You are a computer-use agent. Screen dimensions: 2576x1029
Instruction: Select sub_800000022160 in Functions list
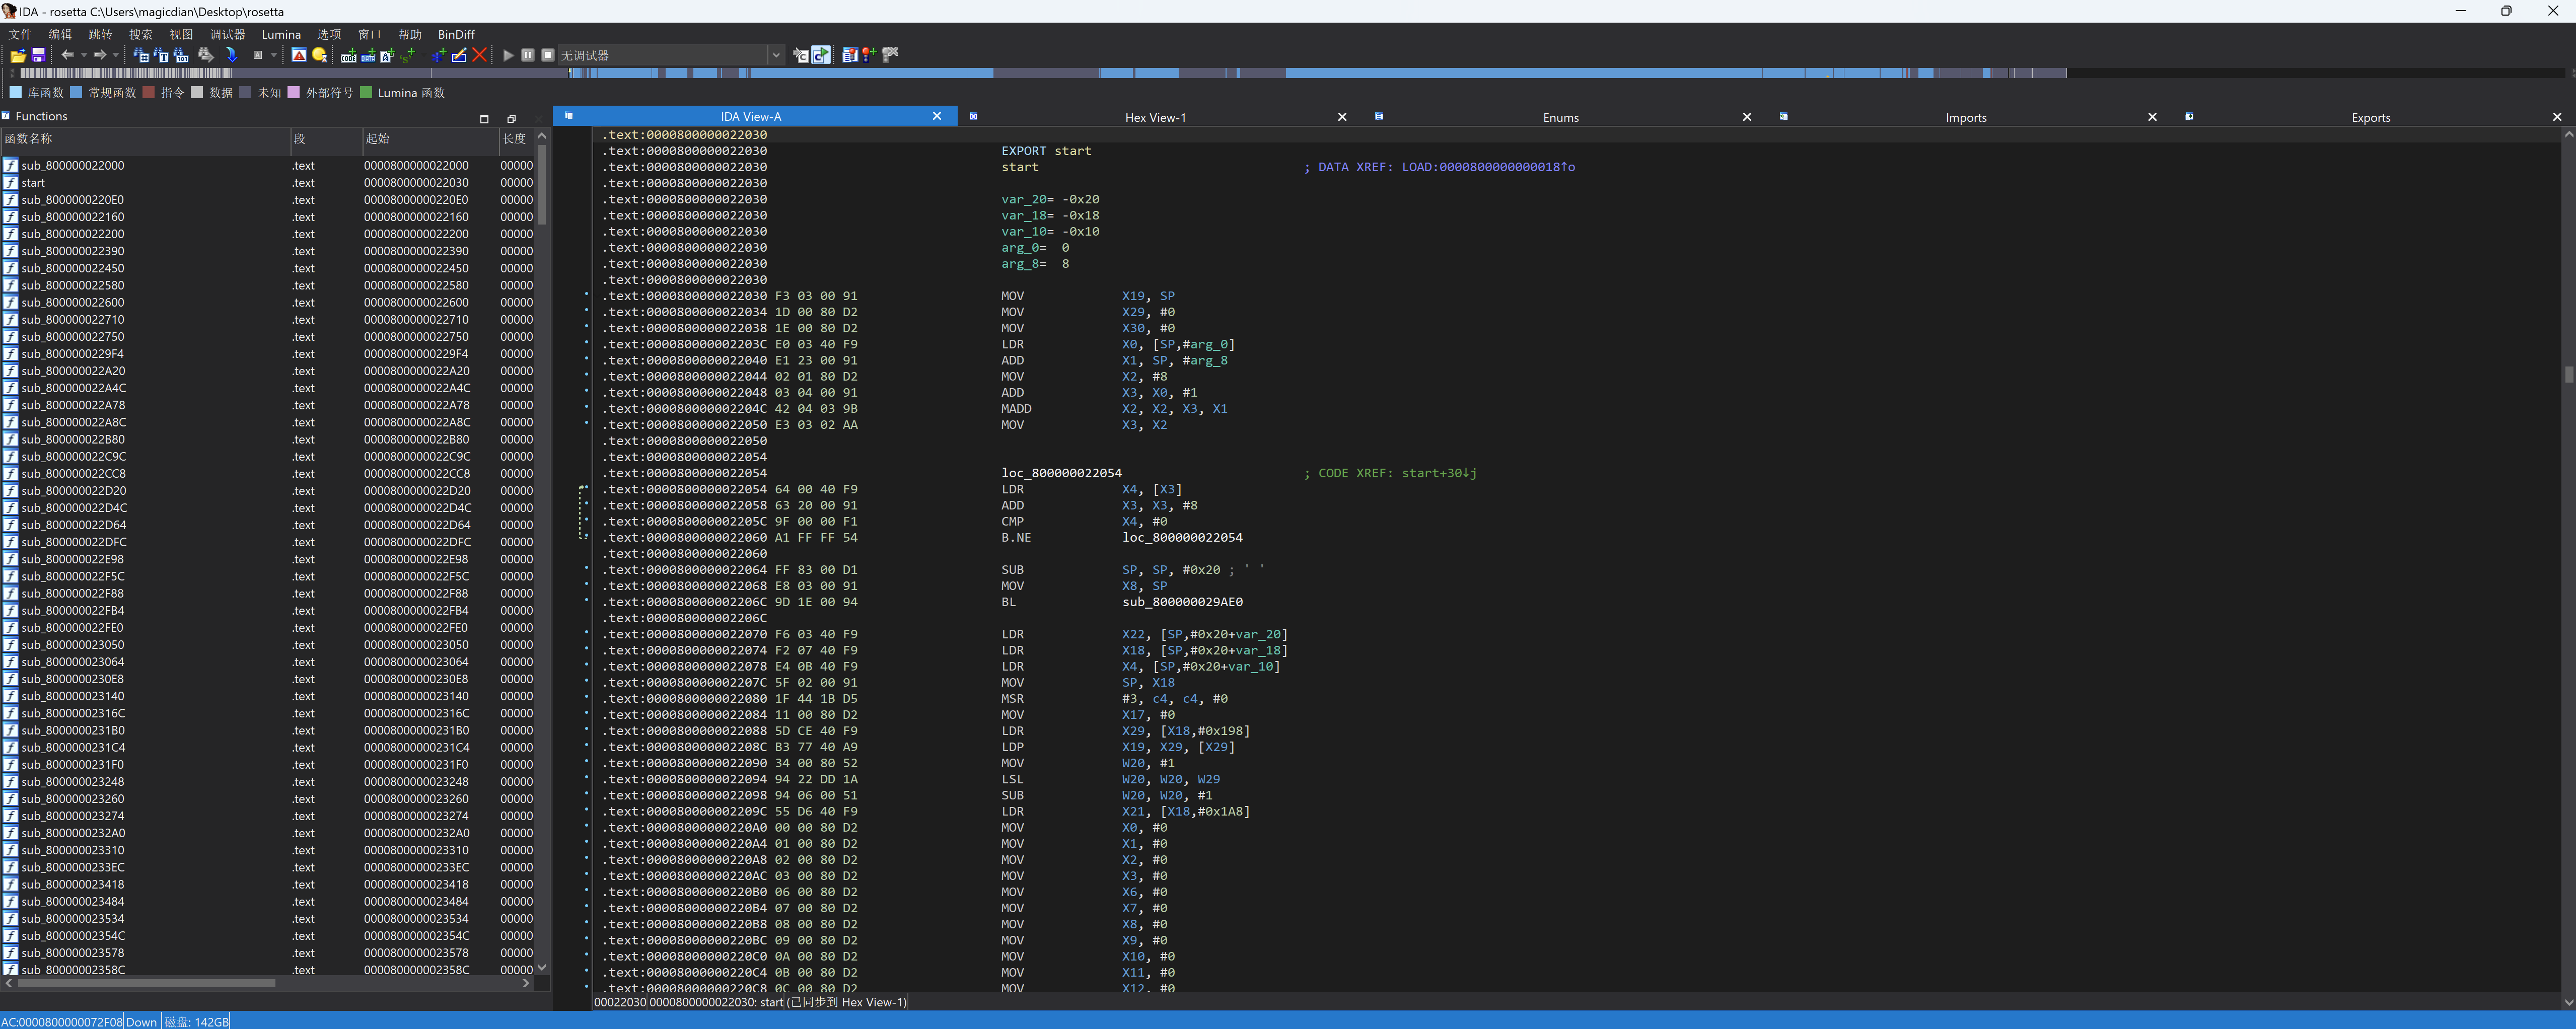[x=73, y=217]
